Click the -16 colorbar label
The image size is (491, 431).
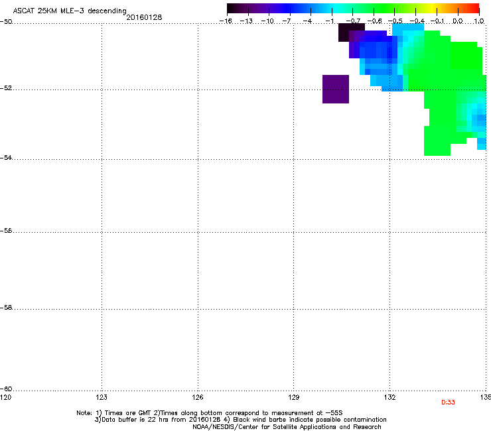coord(226,21)
